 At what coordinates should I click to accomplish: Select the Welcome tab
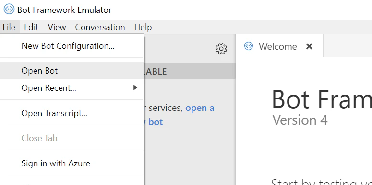[x=279, y=46]
